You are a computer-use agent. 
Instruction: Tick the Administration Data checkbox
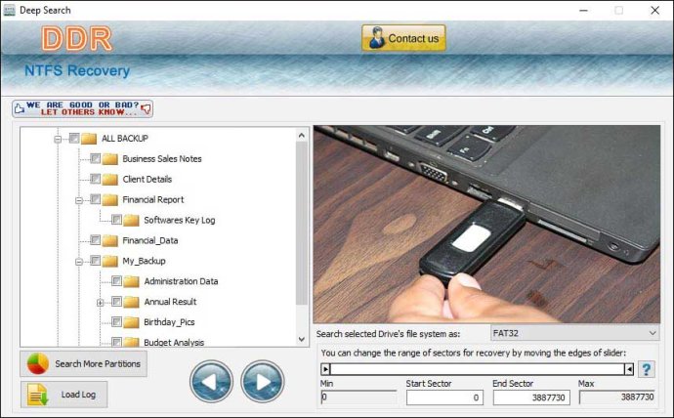pyautogui.click(x=116, y=281)
